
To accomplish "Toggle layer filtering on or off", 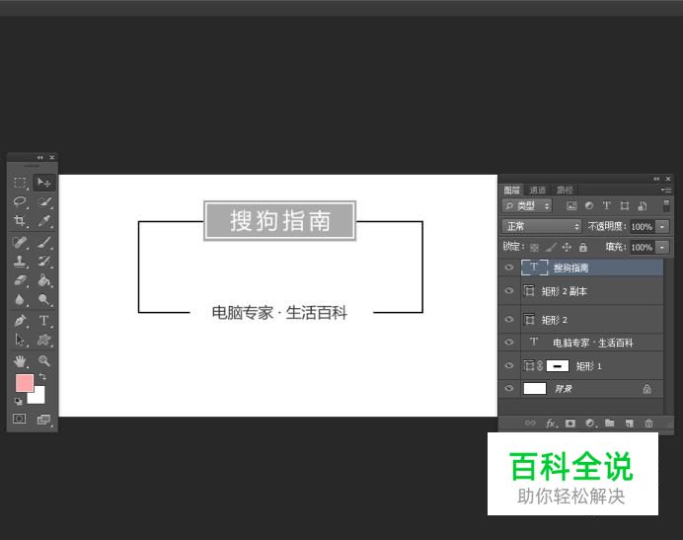I will (666, 205).
